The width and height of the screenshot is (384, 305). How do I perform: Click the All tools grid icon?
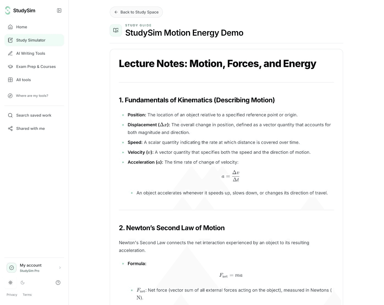(10, 80)
